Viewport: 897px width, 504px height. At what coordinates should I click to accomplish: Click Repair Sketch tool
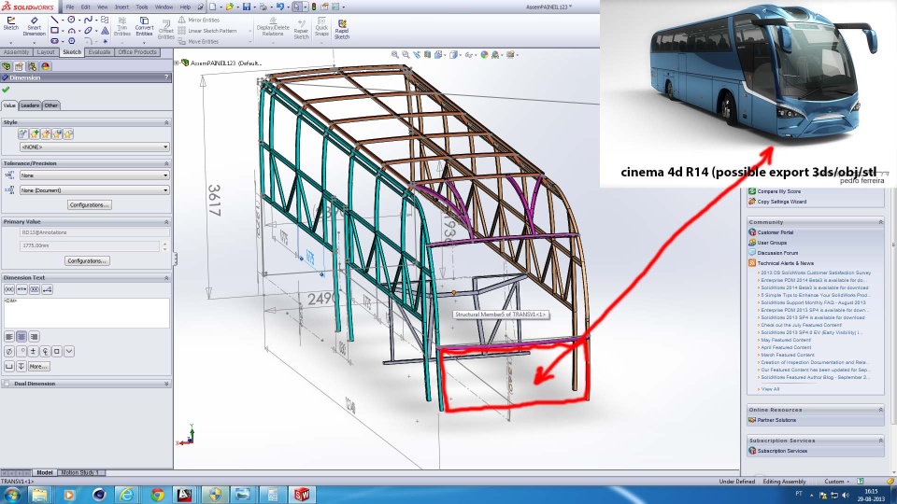click(x=302, y=29)
